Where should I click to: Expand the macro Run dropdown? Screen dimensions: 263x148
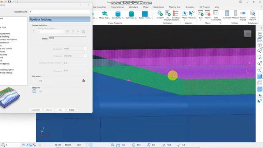201,20
